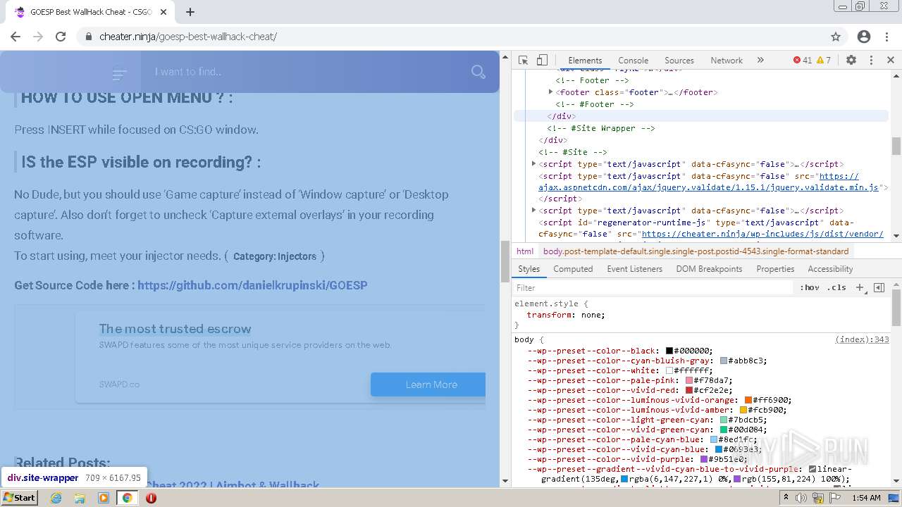Toggle the device toolbar icon

542,61
